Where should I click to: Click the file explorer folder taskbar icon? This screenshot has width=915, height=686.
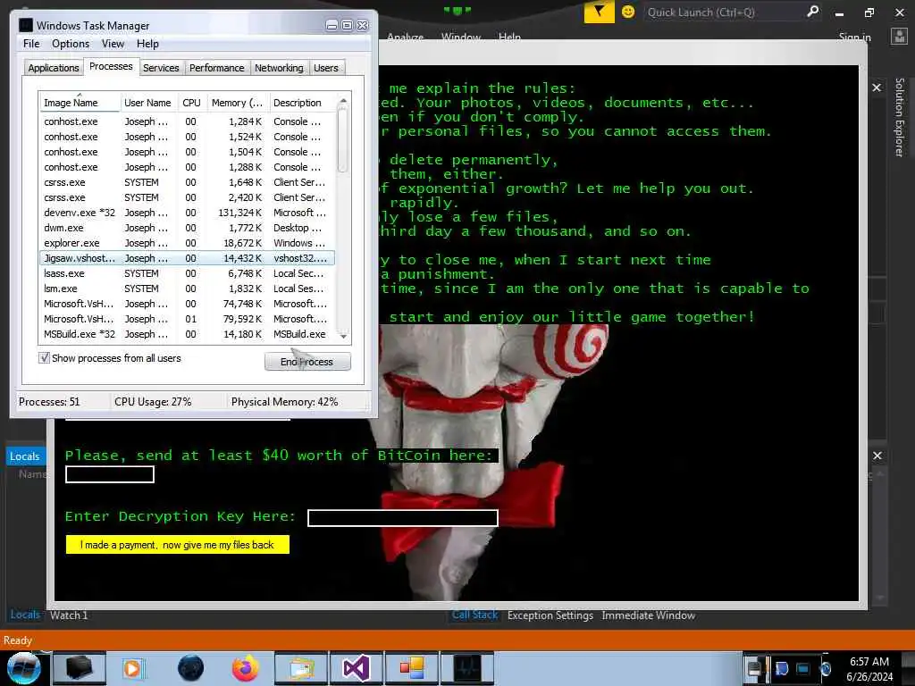tap(300, 668)
